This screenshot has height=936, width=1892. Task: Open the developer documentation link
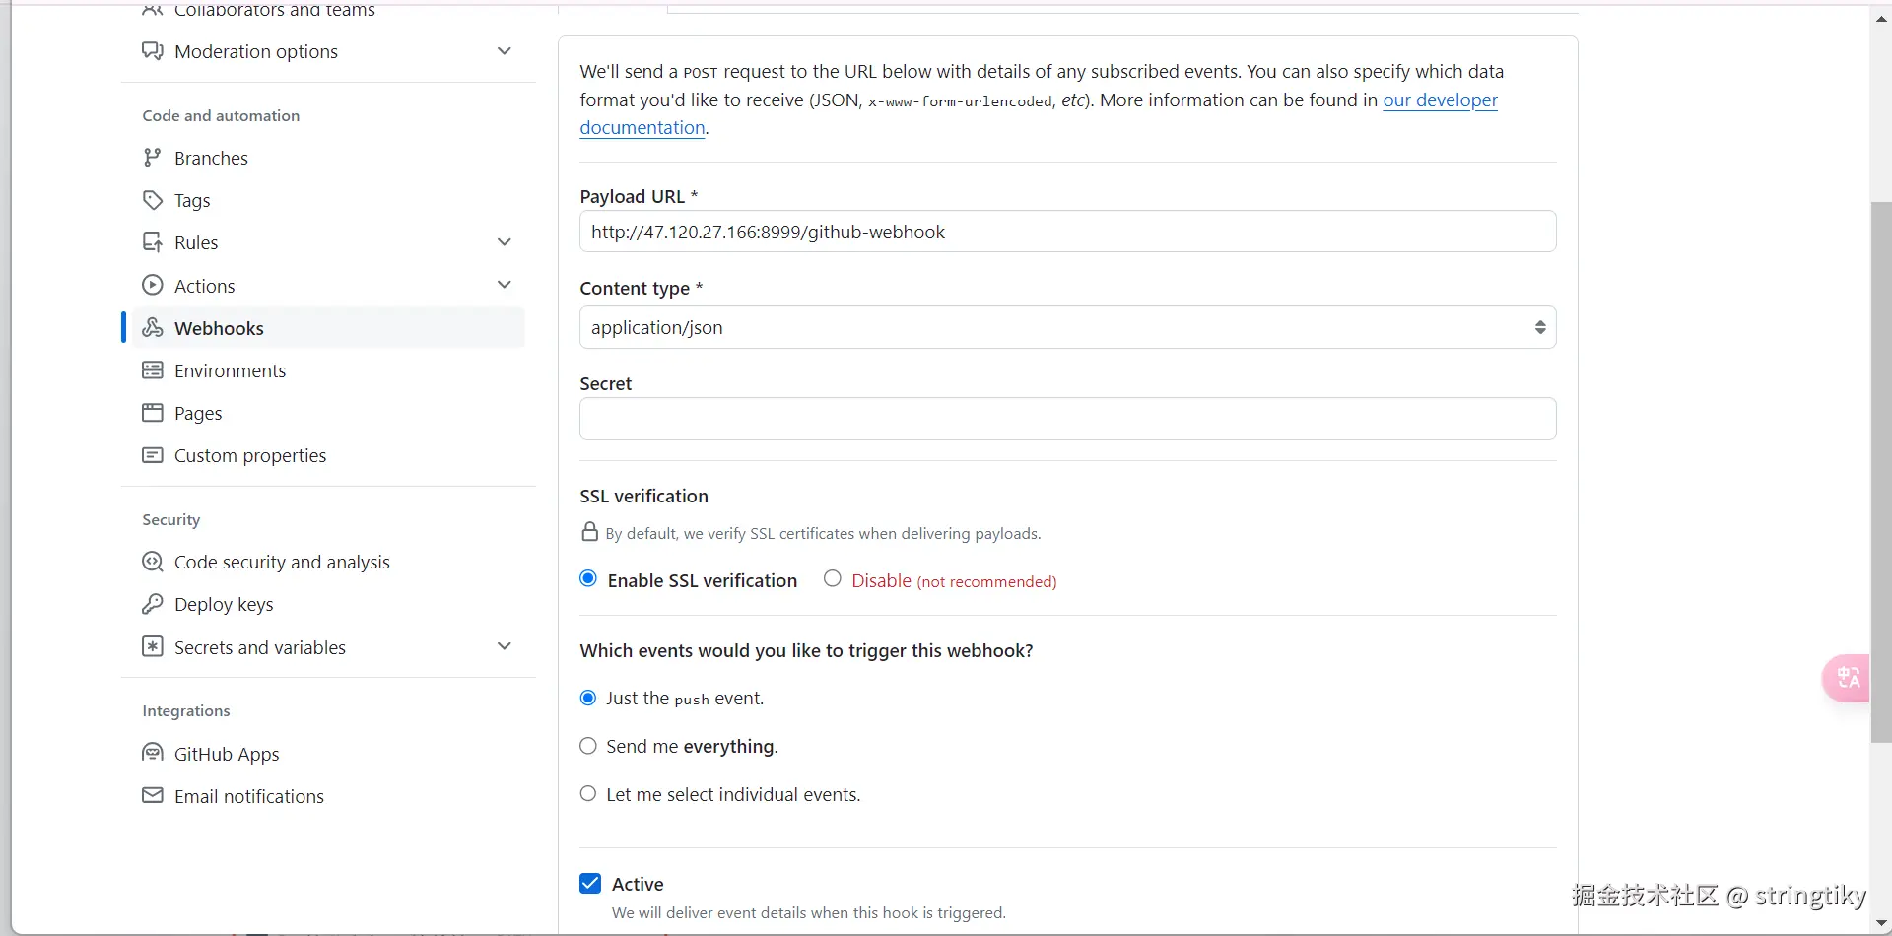[x=1440, y=100]
